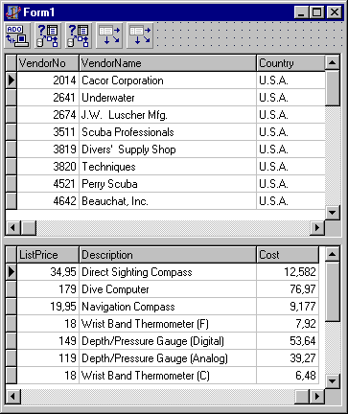
Task: Select vendor number cell '2641'
Action: [x=48, y=98]
